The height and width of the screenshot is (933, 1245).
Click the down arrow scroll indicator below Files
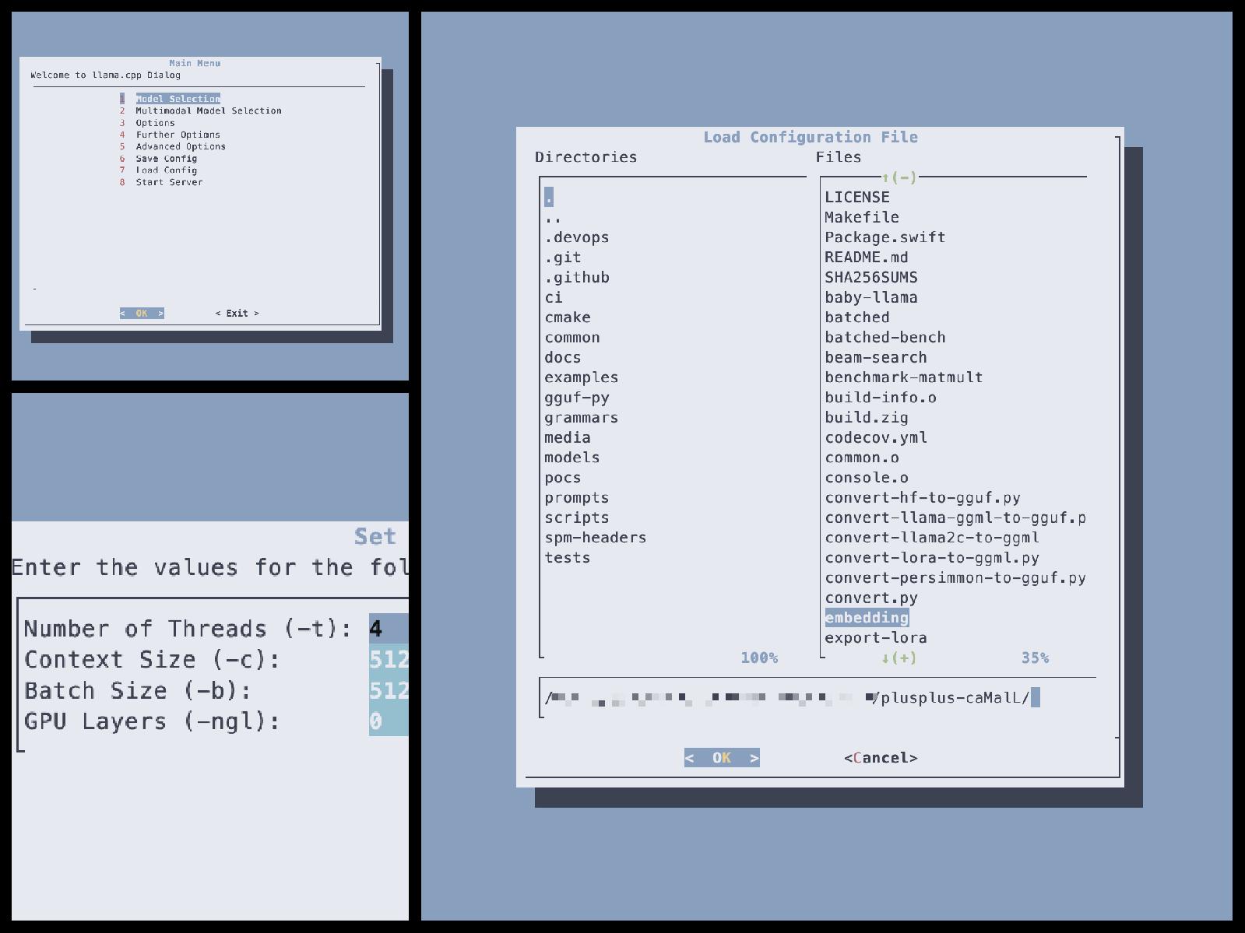point(899,658)
